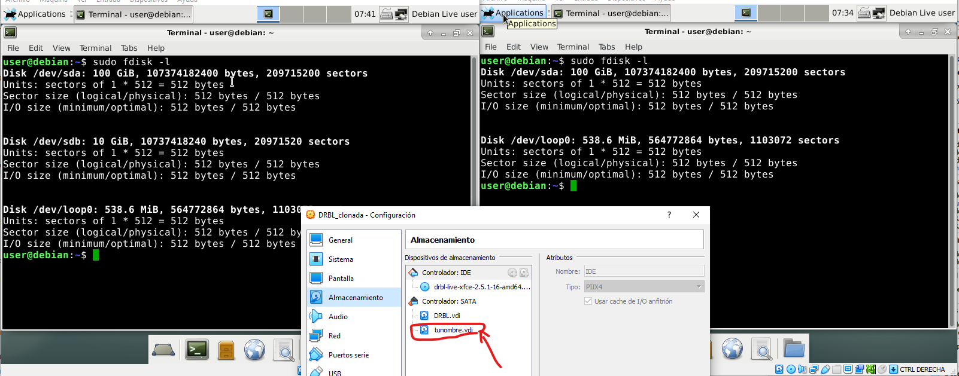Select Pantalla in the settings sidebar
The height and width of the screenshot is (376, 959).
(x=354, y=279)
